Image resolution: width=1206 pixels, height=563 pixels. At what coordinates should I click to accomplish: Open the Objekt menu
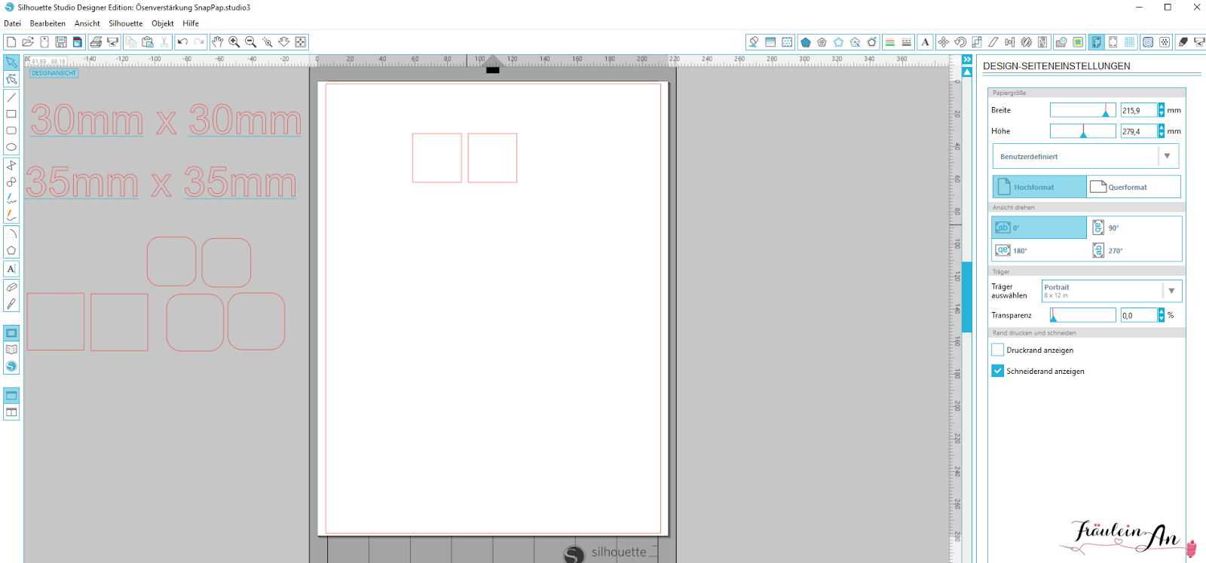coord(163,23)
